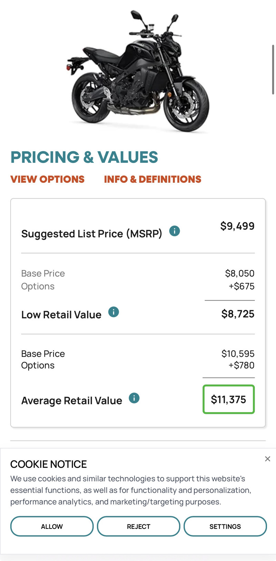Click the $9,499 MSRP amount
Screen dimensions: 276x561
237,226
